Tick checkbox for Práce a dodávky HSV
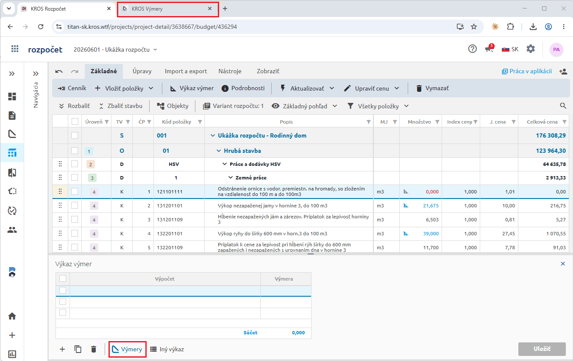573x361 pixels. click(75, 164)
